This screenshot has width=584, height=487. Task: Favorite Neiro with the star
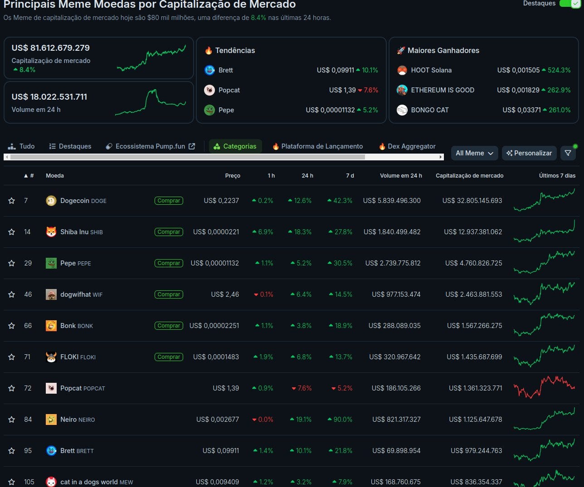(12, 419)
